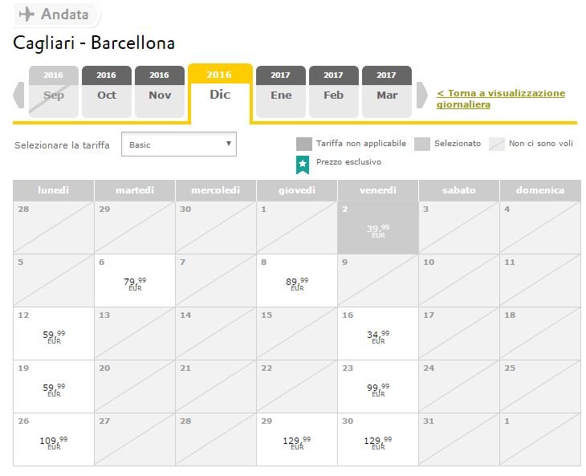Viewport: 586px width, 476px height.
Task: Click the dropdown arrow of the tariff selector
Action: 228,144
